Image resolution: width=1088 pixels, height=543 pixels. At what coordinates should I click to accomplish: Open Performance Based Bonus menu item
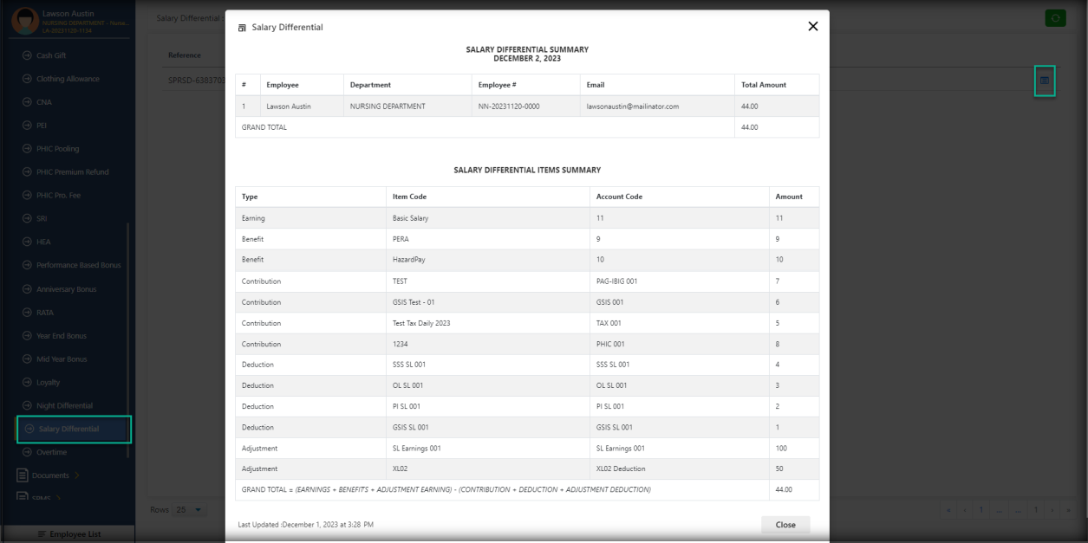pos(78,265)
